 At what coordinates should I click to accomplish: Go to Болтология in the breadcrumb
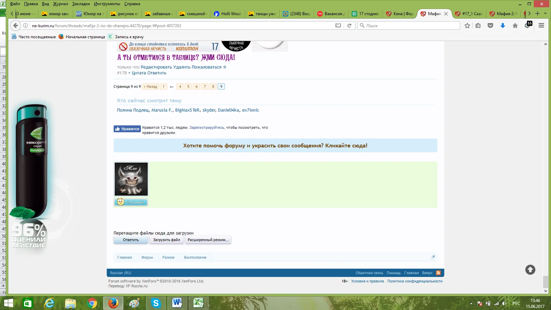coord(195,257)
